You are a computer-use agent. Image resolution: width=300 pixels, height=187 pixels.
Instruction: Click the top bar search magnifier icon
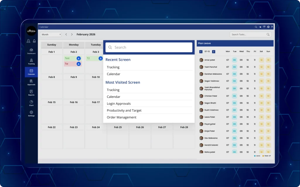(256, 27)
